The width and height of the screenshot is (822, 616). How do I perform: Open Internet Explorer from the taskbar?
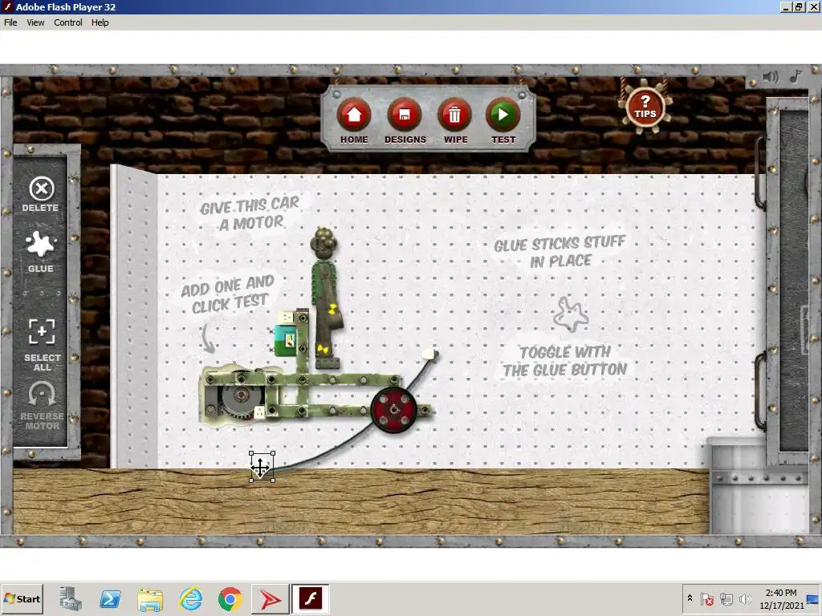[x=190, y=598]
